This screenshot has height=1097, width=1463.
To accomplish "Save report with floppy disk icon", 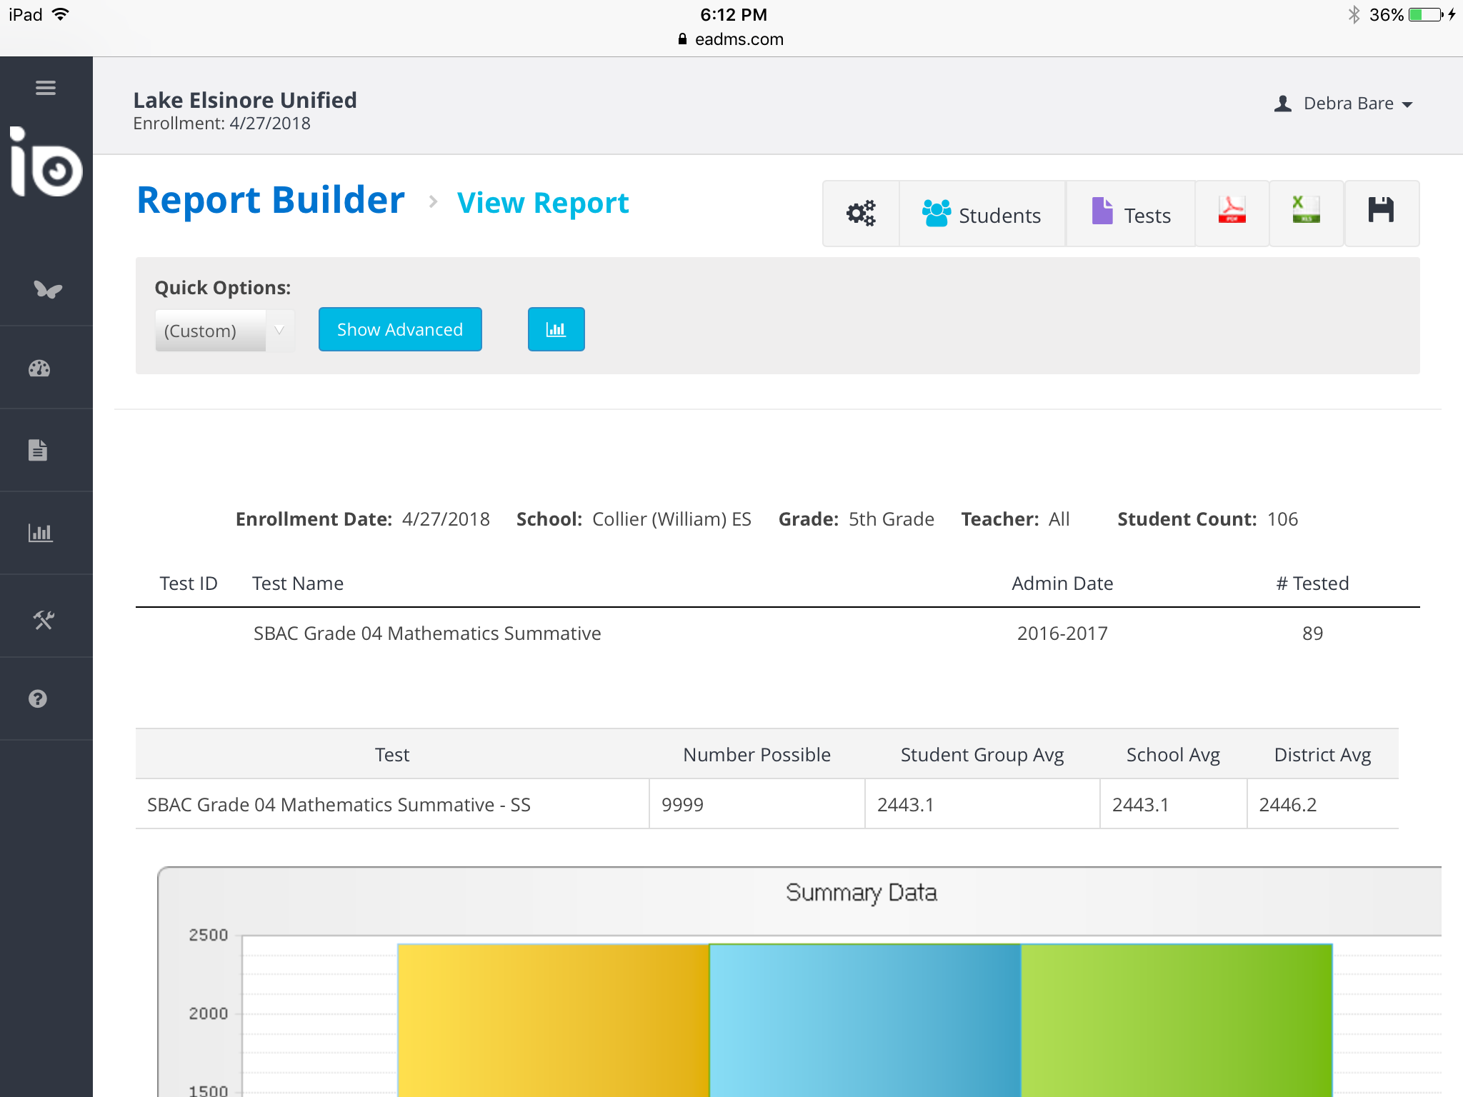I will coord(1381,212).
